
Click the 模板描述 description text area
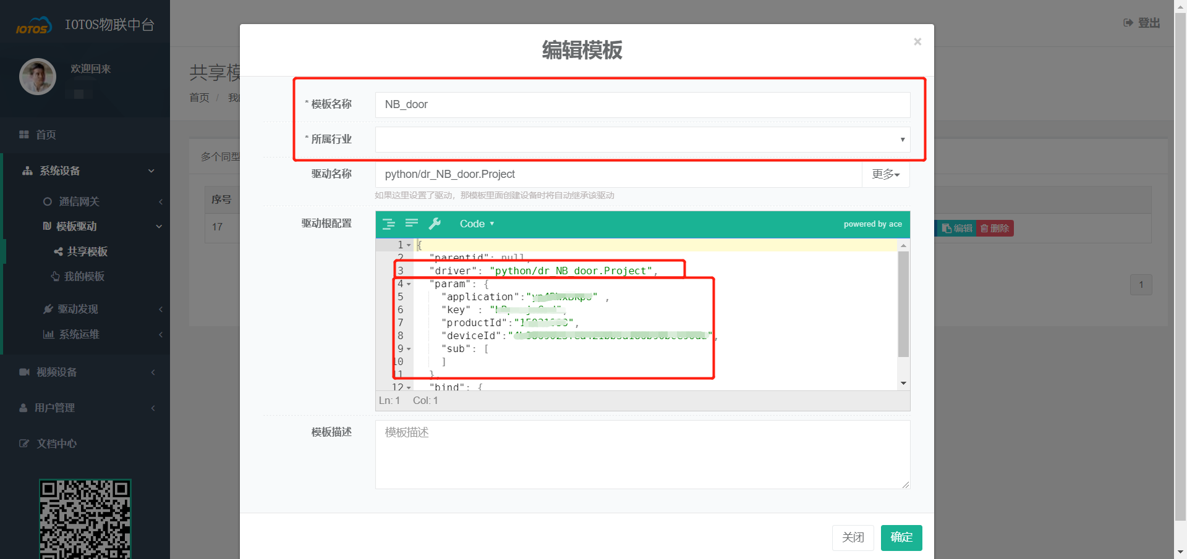point(642,454)
